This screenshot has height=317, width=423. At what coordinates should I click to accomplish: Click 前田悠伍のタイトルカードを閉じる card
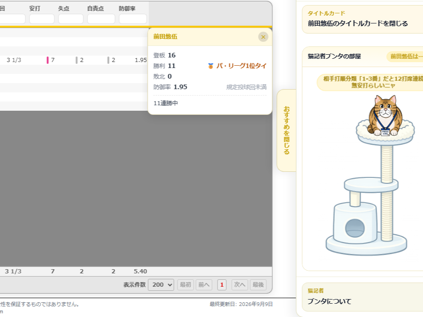363,19
